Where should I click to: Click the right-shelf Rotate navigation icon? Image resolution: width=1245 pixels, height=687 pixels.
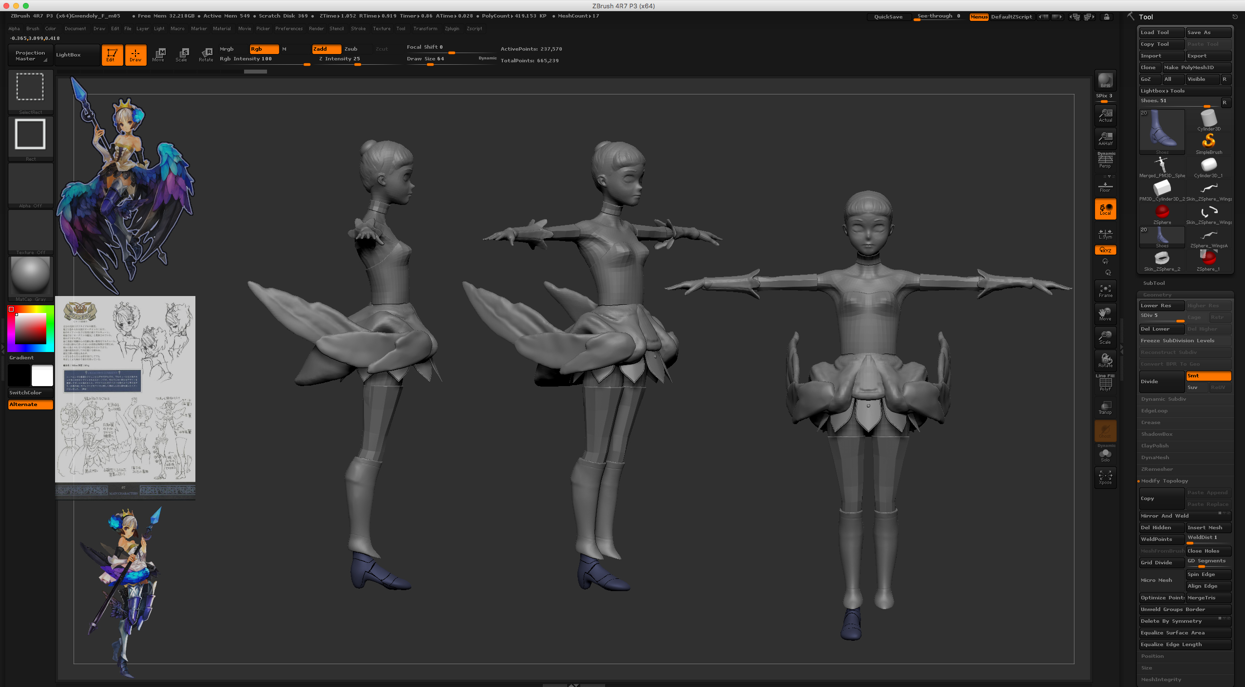1105,361
